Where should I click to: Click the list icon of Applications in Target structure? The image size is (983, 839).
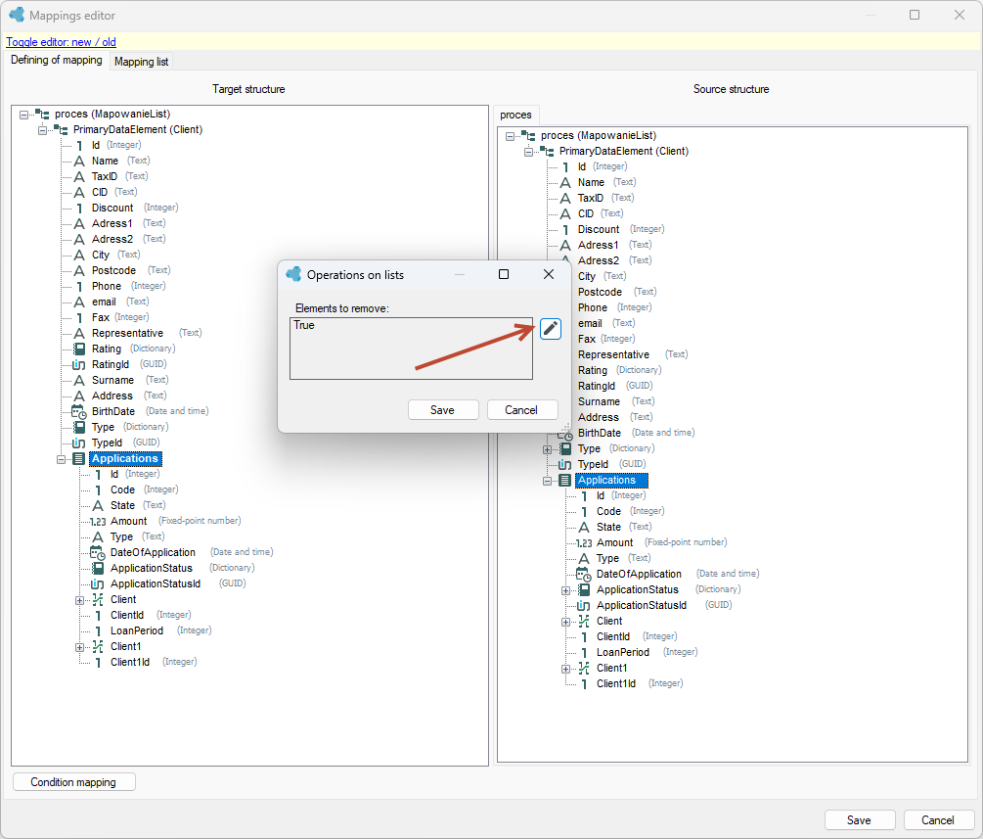click(79, 459)
